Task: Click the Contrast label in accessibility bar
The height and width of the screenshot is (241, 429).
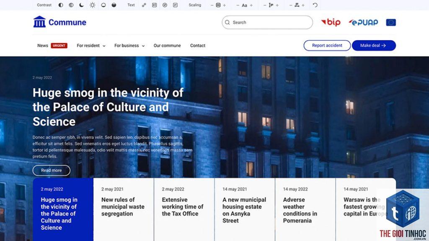Action: pyautogui.click(x=44, y=5)
